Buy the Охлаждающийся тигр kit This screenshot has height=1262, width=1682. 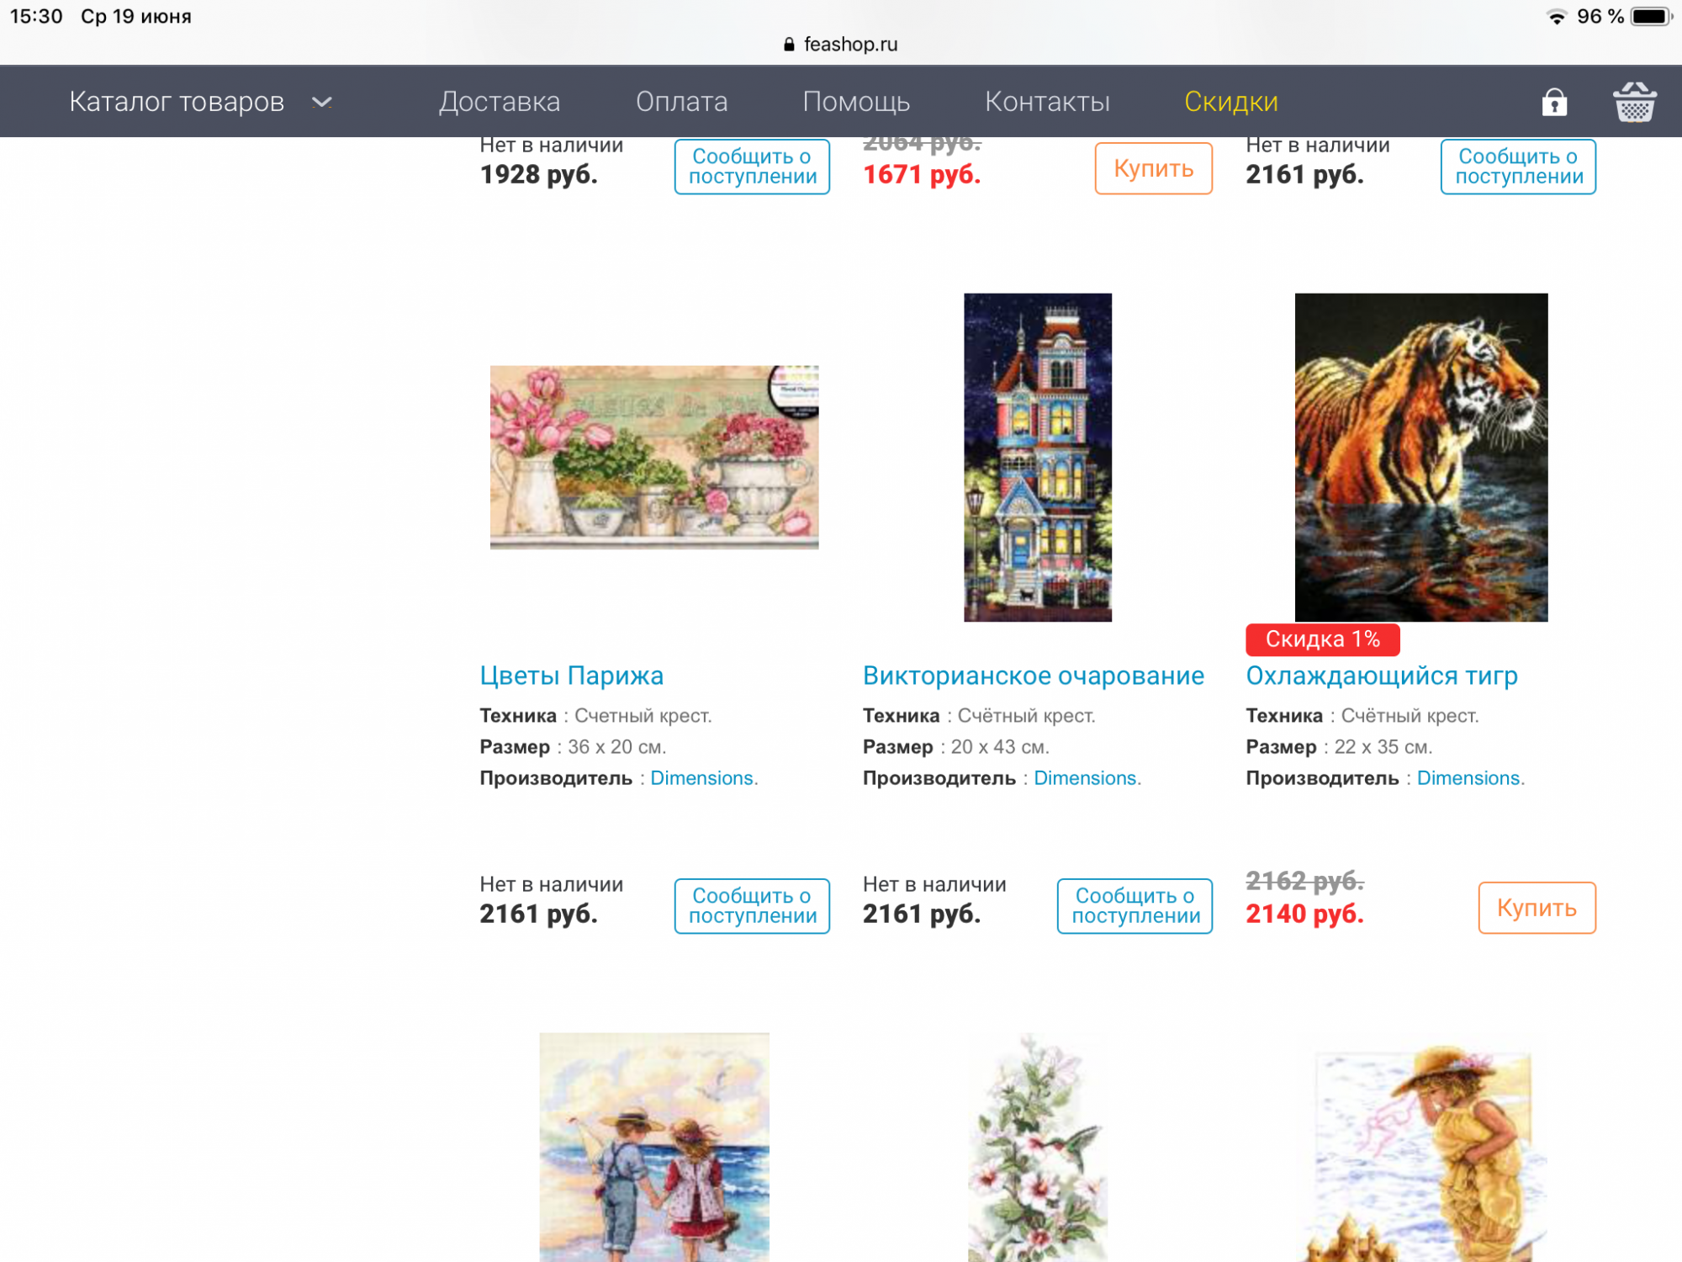pyautogui.click(x=1537, y=907)
